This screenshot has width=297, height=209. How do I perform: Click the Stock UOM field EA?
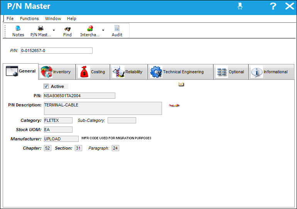click(58, 130)
